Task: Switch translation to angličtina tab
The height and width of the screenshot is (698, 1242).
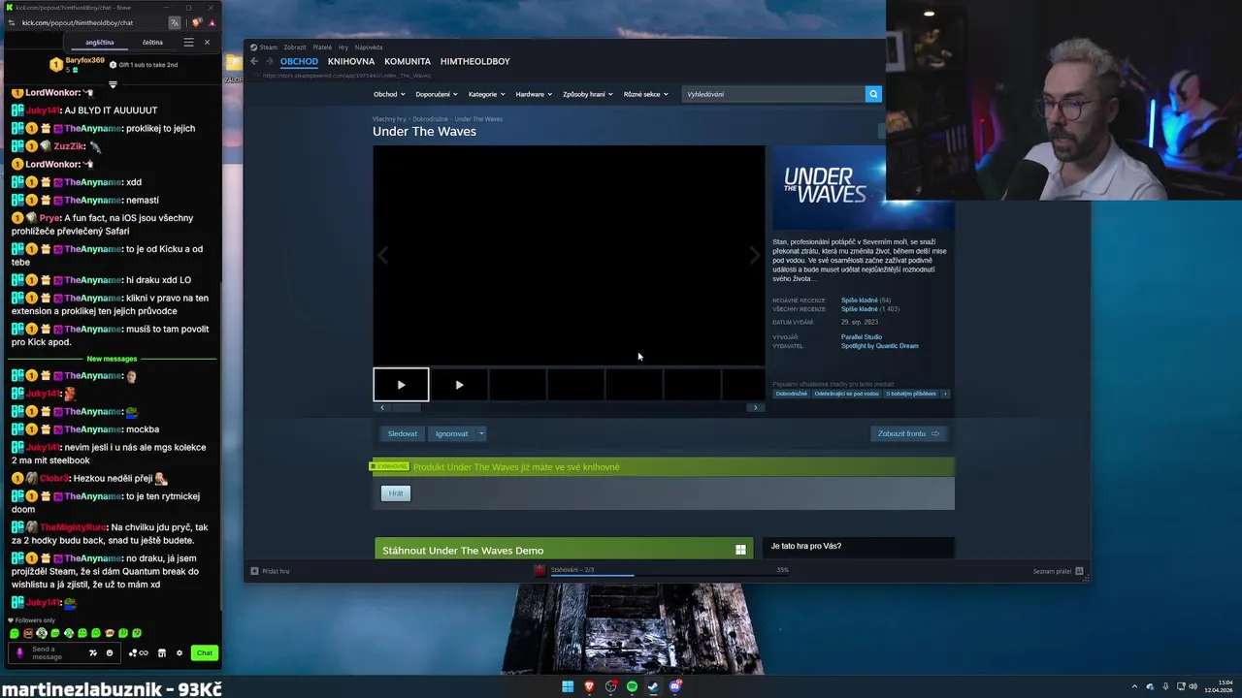Action: (99, 43)
